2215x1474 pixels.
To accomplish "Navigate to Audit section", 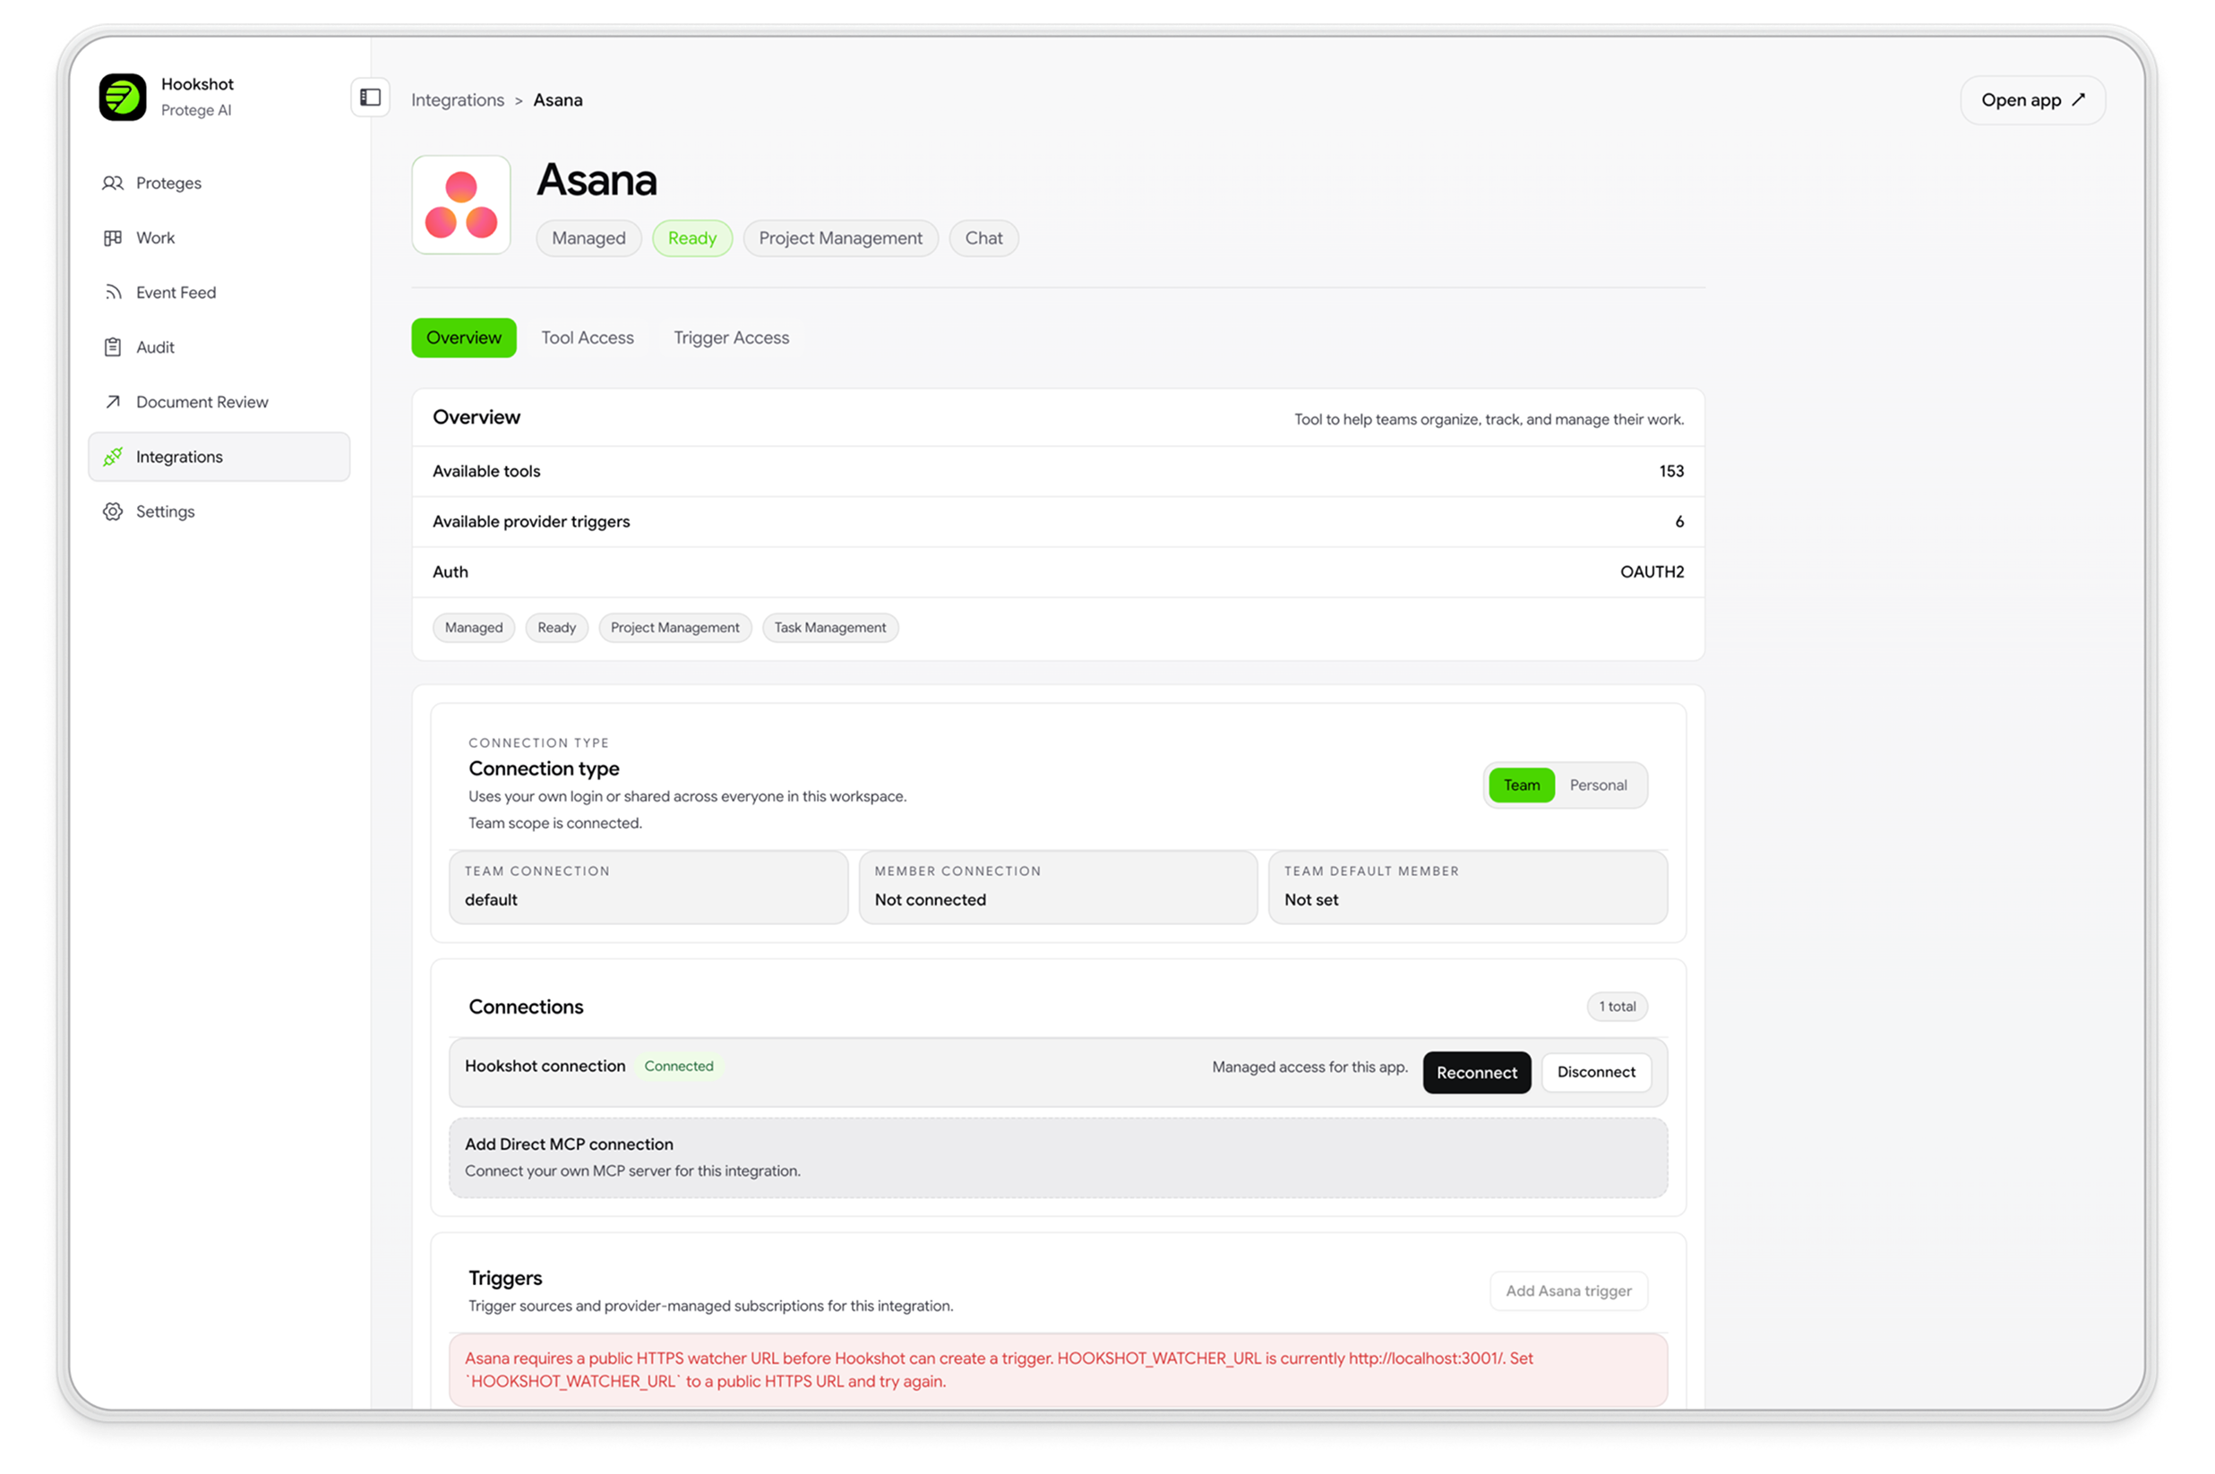I will point(219,347).
